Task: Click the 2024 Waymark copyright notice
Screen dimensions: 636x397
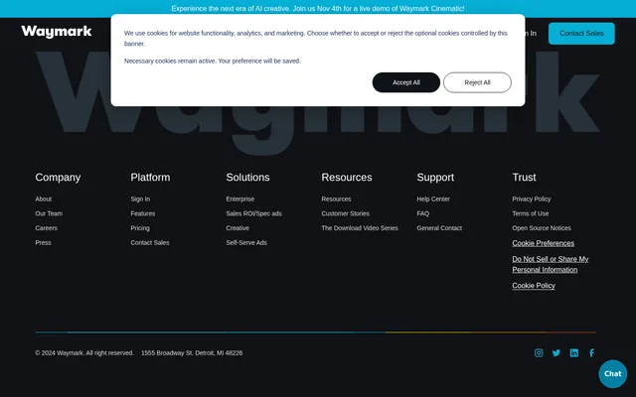Action: 84,353
